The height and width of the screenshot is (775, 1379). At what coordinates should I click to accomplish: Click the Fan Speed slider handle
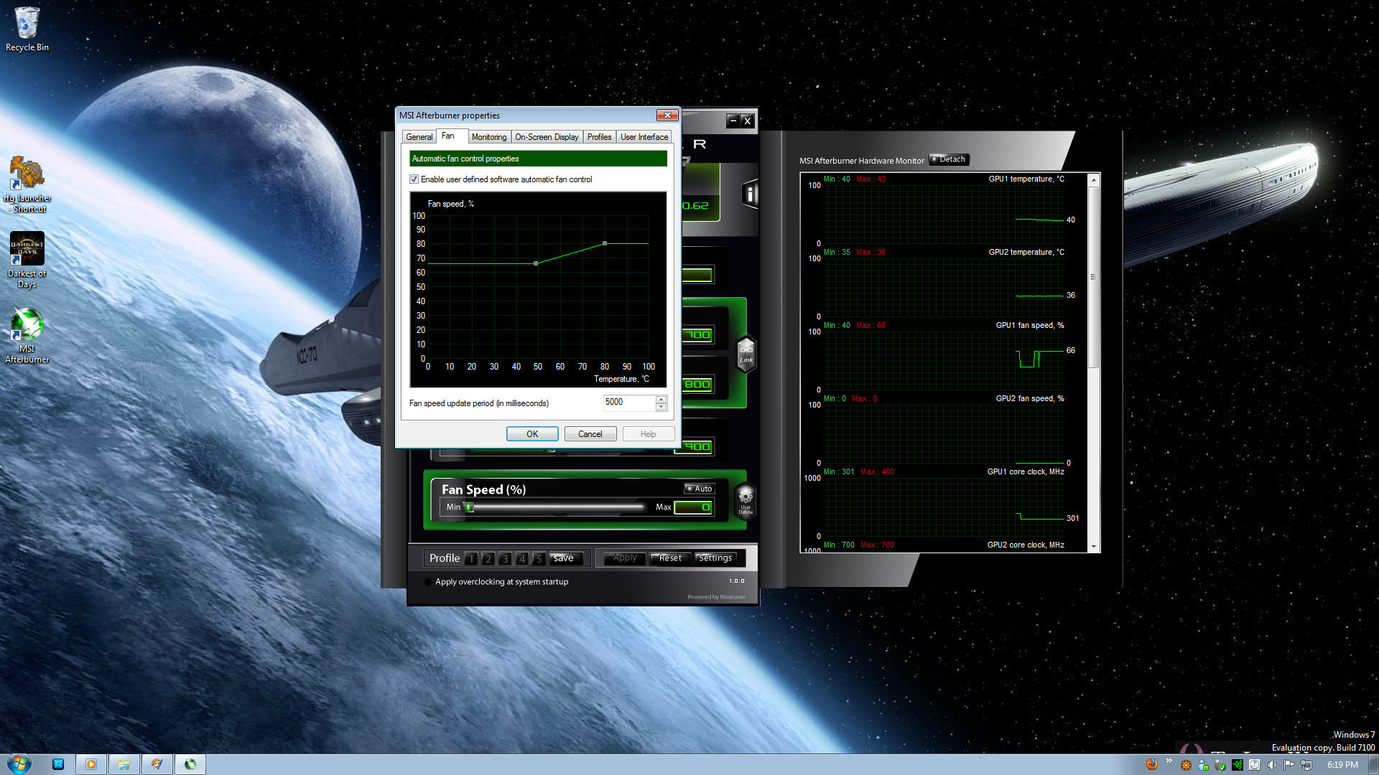click(x=469, y=507)
